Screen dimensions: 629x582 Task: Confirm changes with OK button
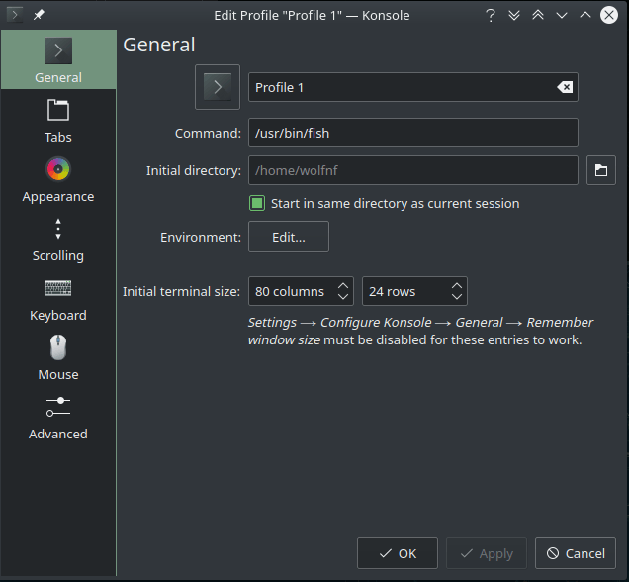tap(398, 553)
